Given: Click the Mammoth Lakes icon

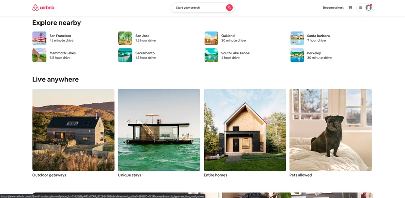Looking at the screenshot, I should (39, 55).
